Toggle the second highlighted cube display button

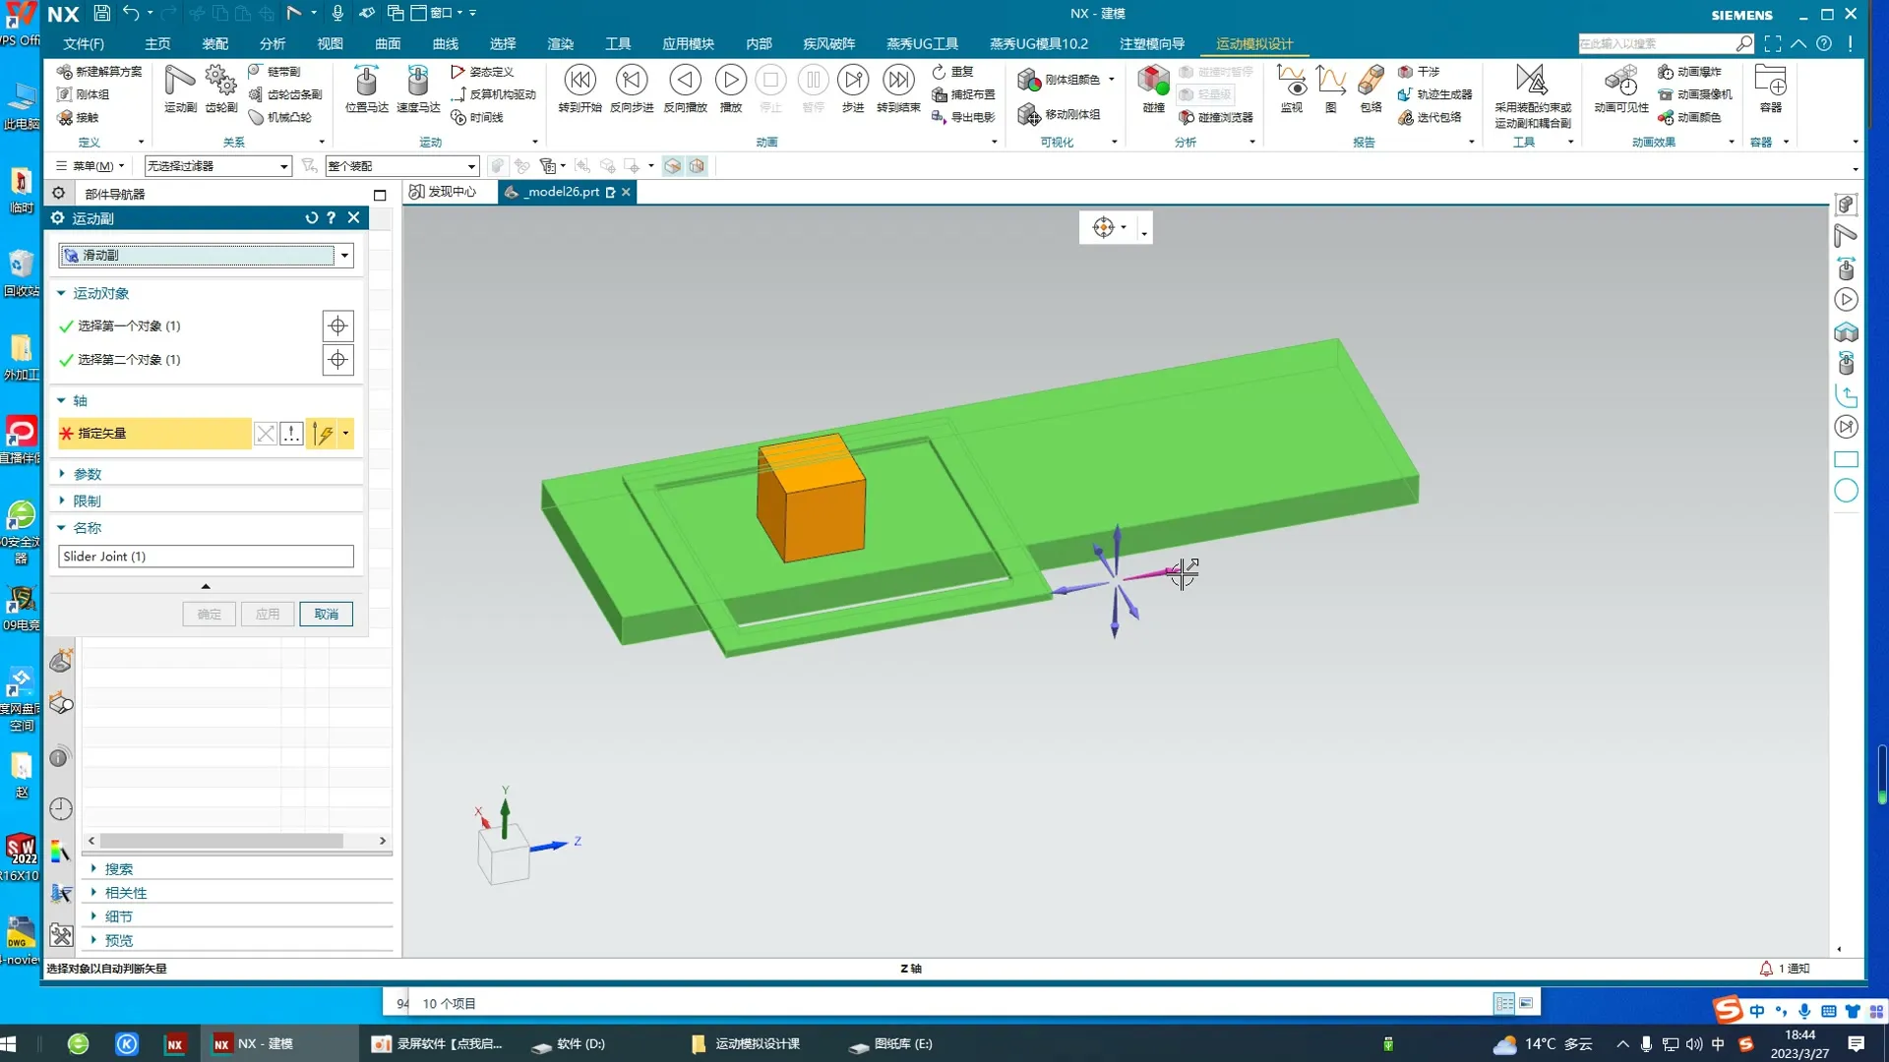pos(698,166)
